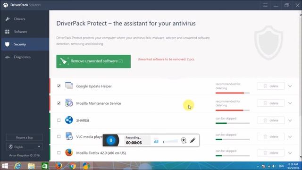Click the recorder audio levels icon

(x=156, y=141)
